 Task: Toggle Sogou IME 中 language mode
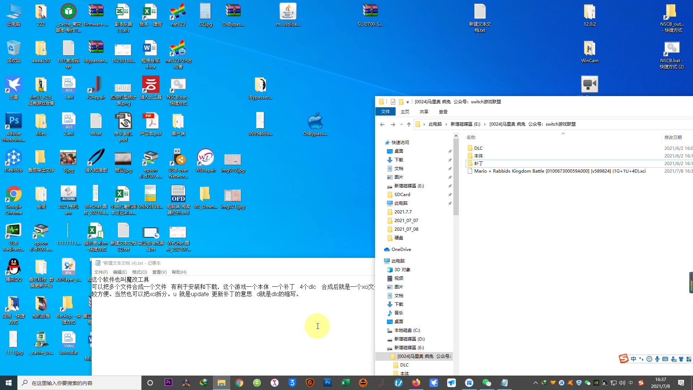pyautogui.click(x=633, y=359)
